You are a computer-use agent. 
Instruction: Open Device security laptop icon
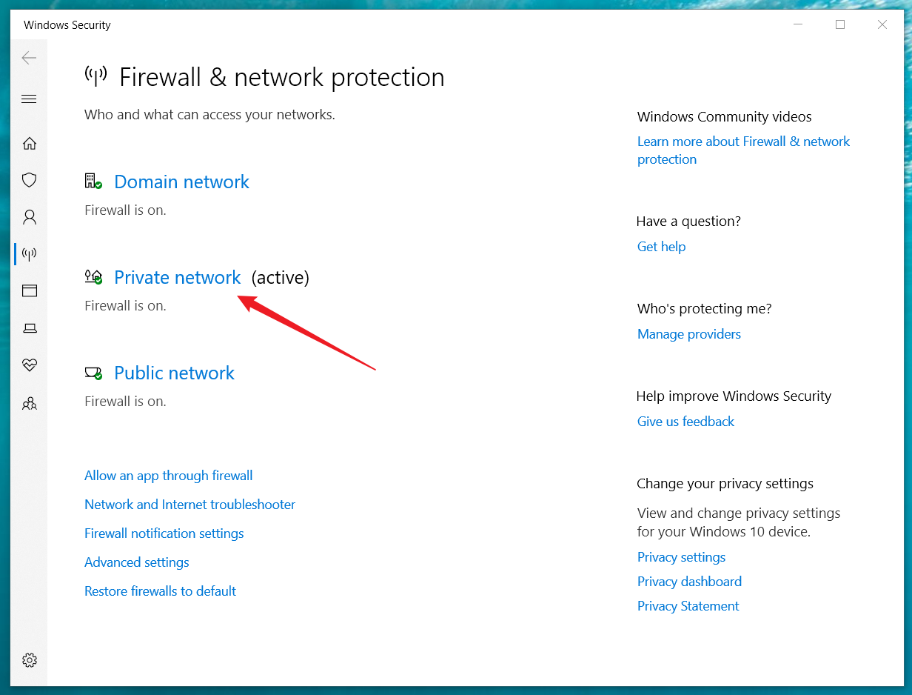click(x=29, y=328)
